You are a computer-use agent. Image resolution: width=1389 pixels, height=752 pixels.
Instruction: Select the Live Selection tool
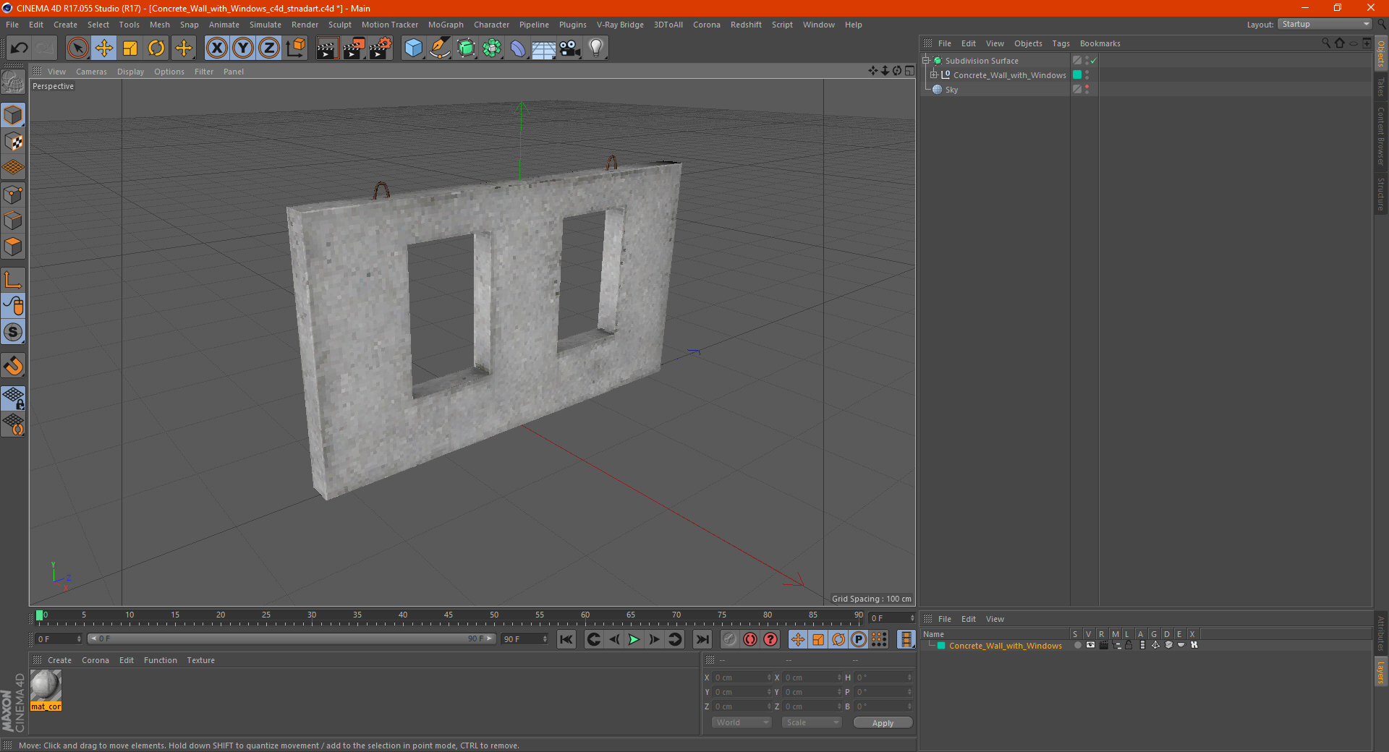point(77,48)
